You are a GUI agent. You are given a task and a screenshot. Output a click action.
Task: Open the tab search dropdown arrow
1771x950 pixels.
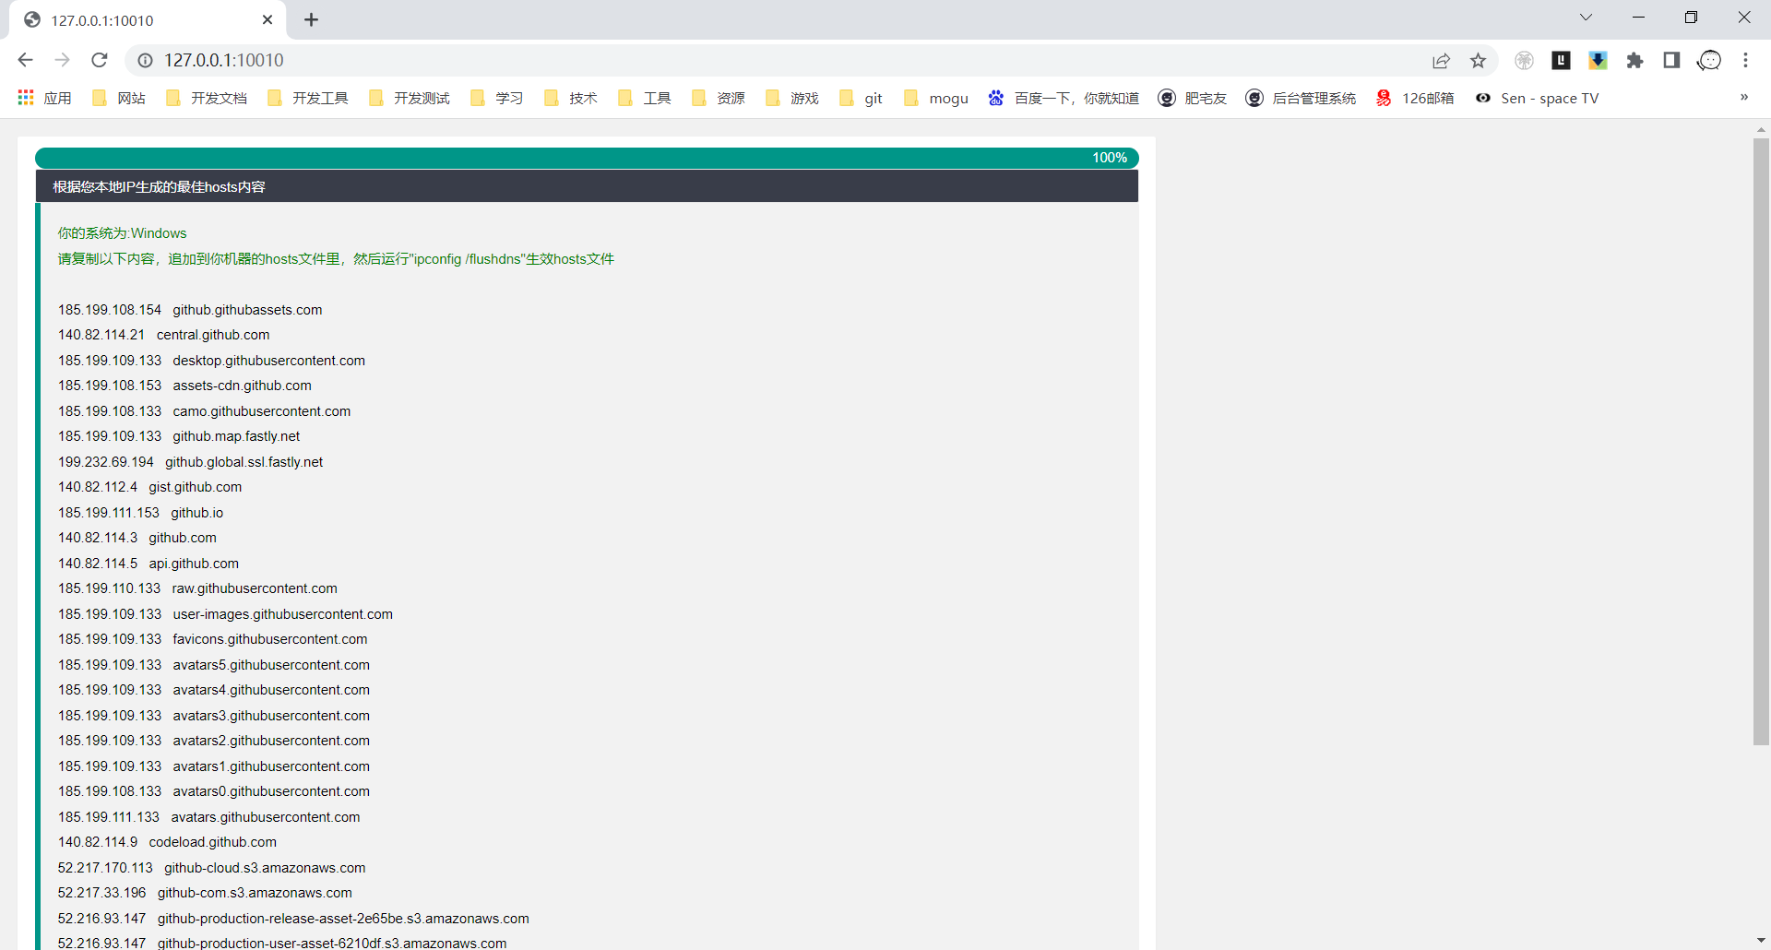pyautogui.click(x=1586, y=18)
